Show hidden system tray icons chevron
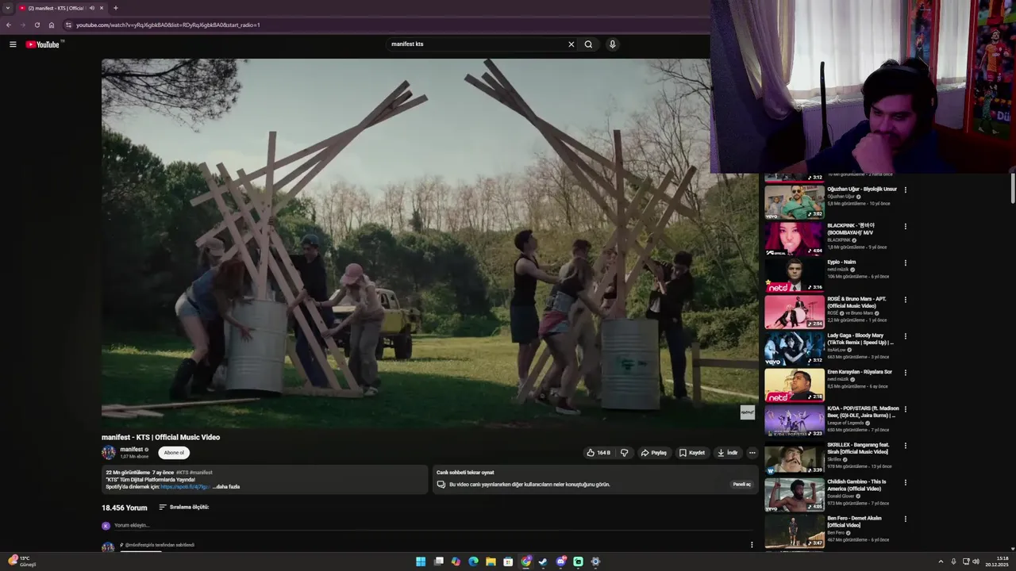1016x571 pixels. pos(941,561)
